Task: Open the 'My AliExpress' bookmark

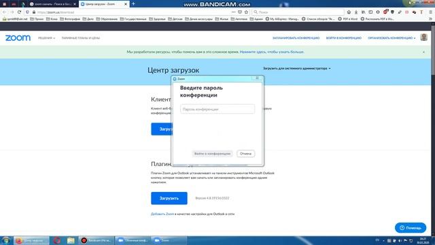Action: coord(282,19)
